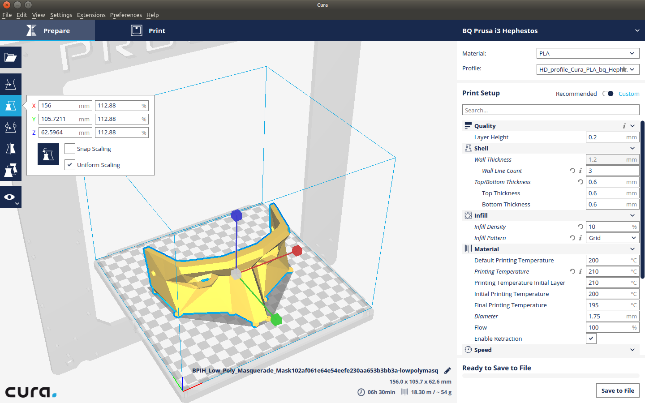Toggle Recommended/Custom print setup switch
Viewport: 645px width, 403px height.
tap(608, 94)
